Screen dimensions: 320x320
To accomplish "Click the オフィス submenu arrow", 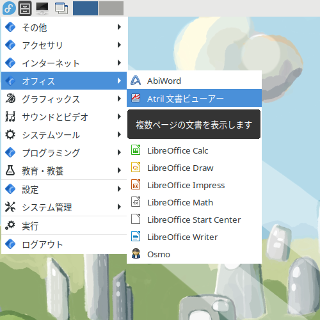I will click(x=119, y=81).
